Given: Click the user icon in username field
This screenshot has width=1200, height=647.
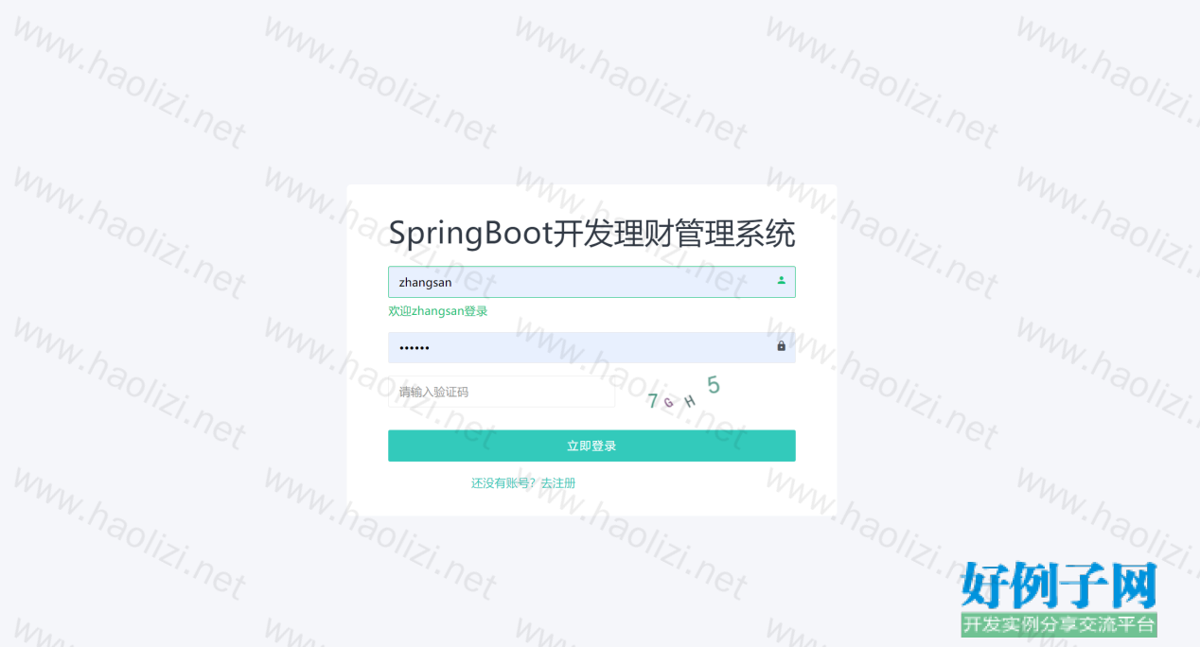Looking at the screenshot, I should [782, 280].
